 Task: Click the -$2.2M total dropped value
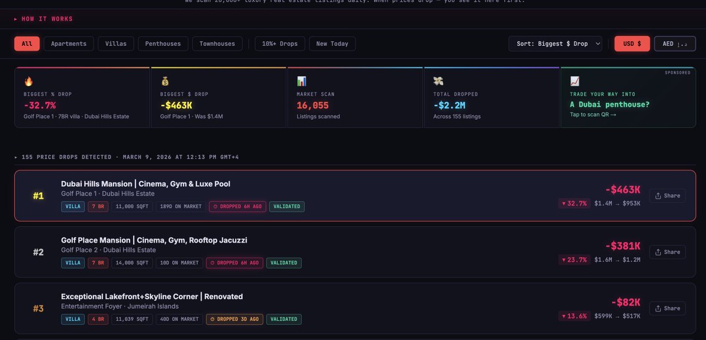449,105
